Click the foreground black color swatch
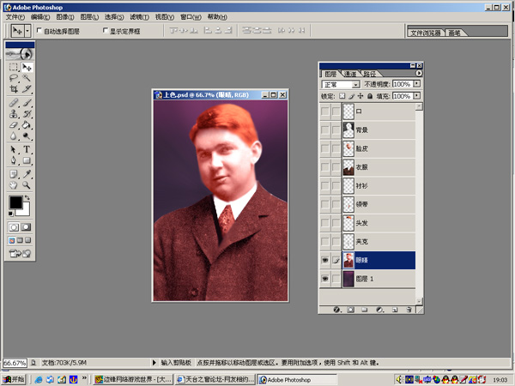Screen dimensions: 515x386 15,203
